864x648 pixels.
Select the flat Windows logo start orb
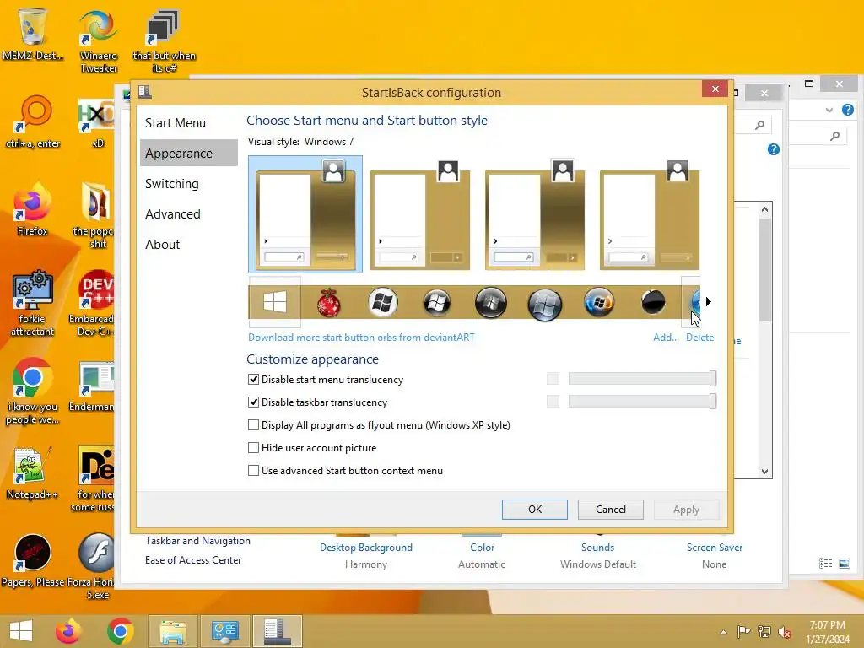(x=274, y=303)
